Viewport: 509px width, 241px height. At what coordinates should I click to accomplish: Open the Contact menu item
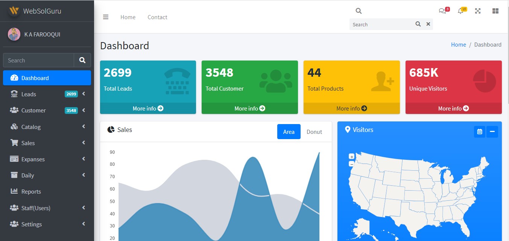(x=157, y=17)
